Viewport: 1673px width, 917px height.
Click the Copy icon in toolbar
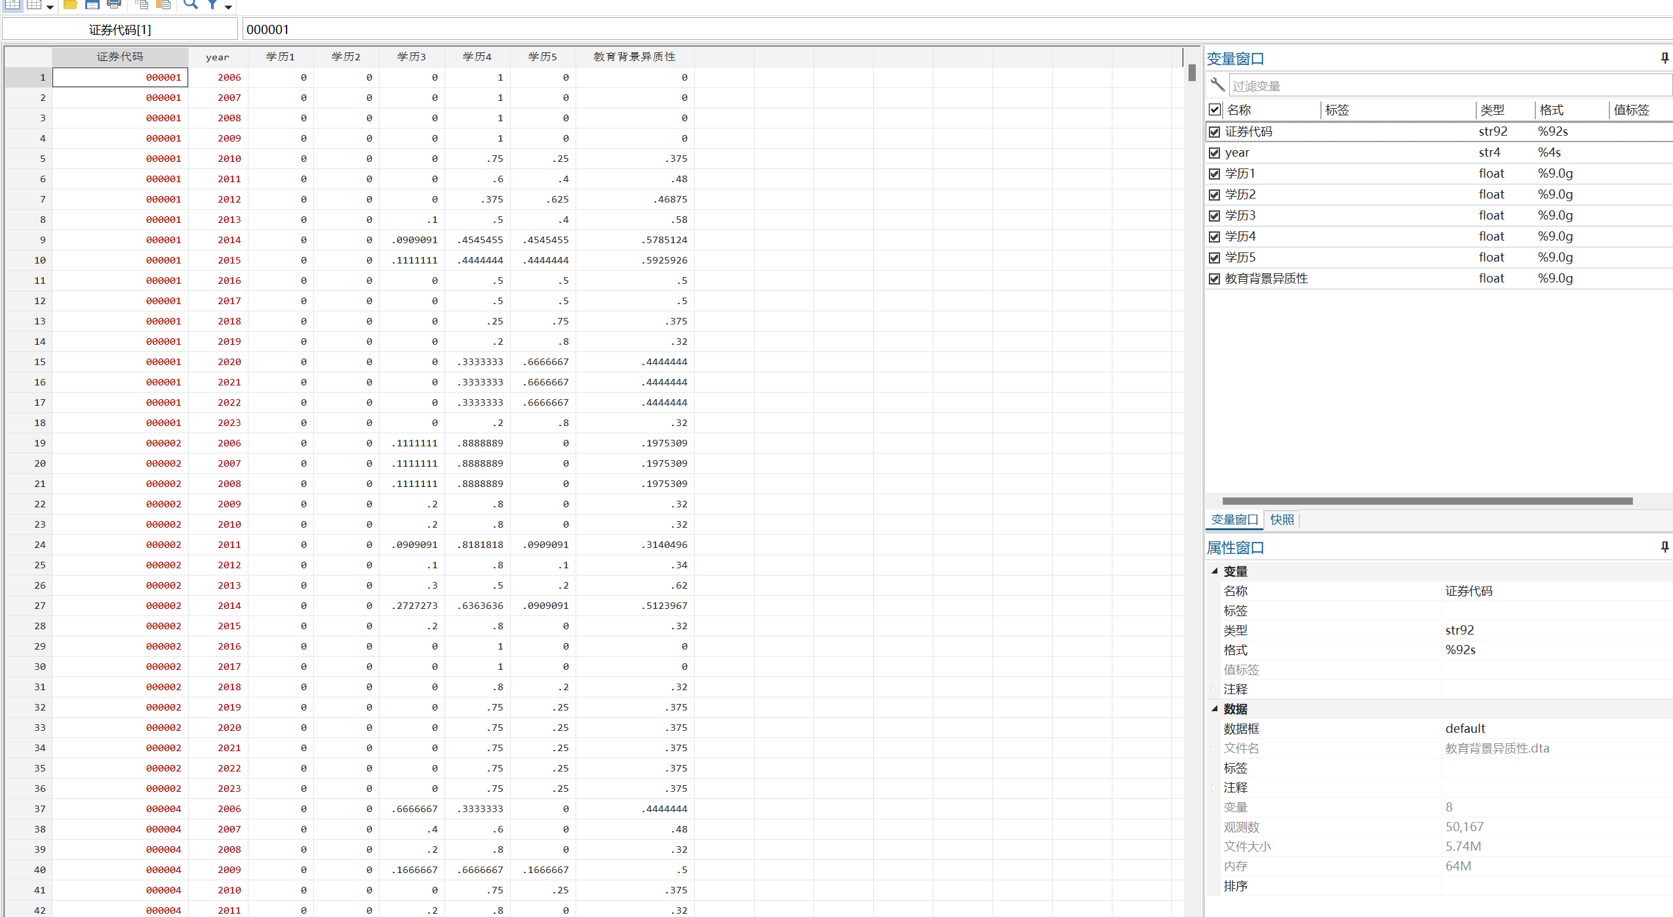(x=142, y=5)
